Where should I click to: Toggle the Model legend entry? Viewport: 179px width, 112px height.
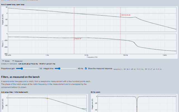(x=6, y=61)
